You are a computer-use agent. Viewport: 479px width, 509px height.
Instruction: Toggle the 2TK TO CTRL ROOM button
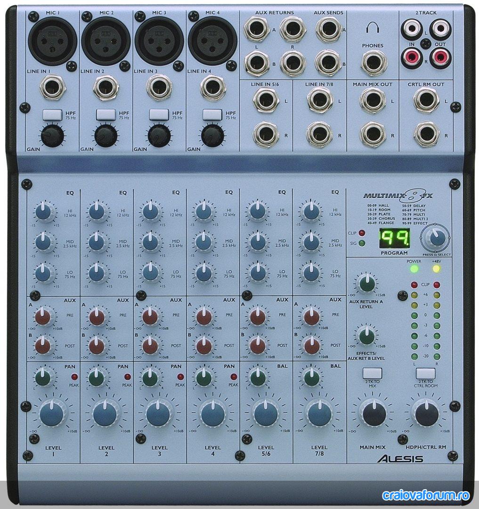[425, 373]
